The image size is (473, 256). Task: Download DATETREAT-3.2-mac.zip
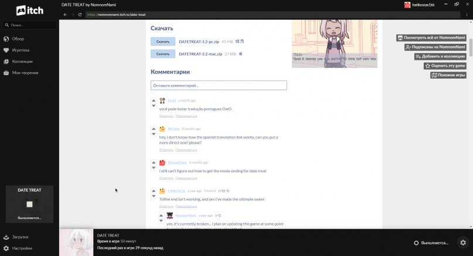[x=163, y=54]
